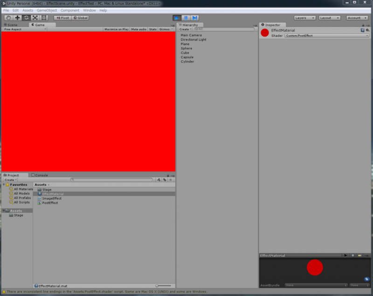Open the Layers dropdown
This screenshot has height=296, width=373.
[305, 18]
